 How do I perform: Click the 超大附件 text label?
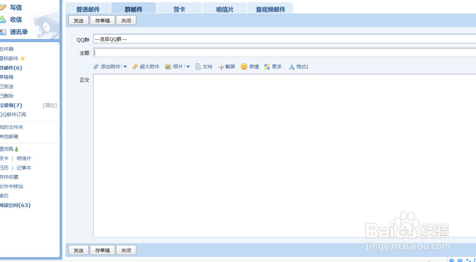coord(149,67)
